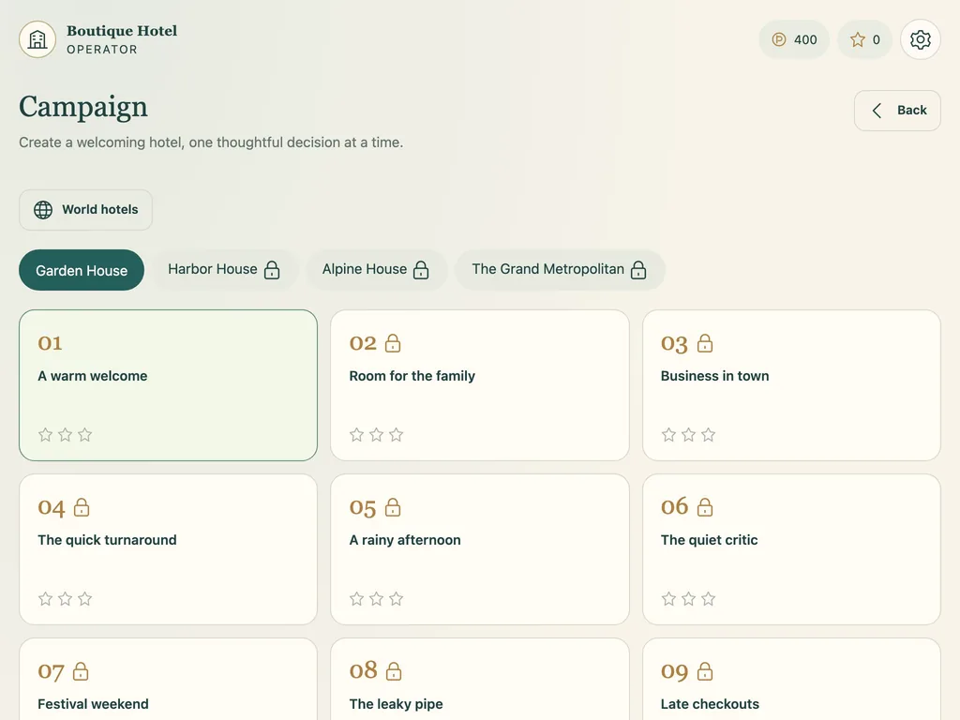
Task: Select the Late checkouts level card
Action: point(791,679)
